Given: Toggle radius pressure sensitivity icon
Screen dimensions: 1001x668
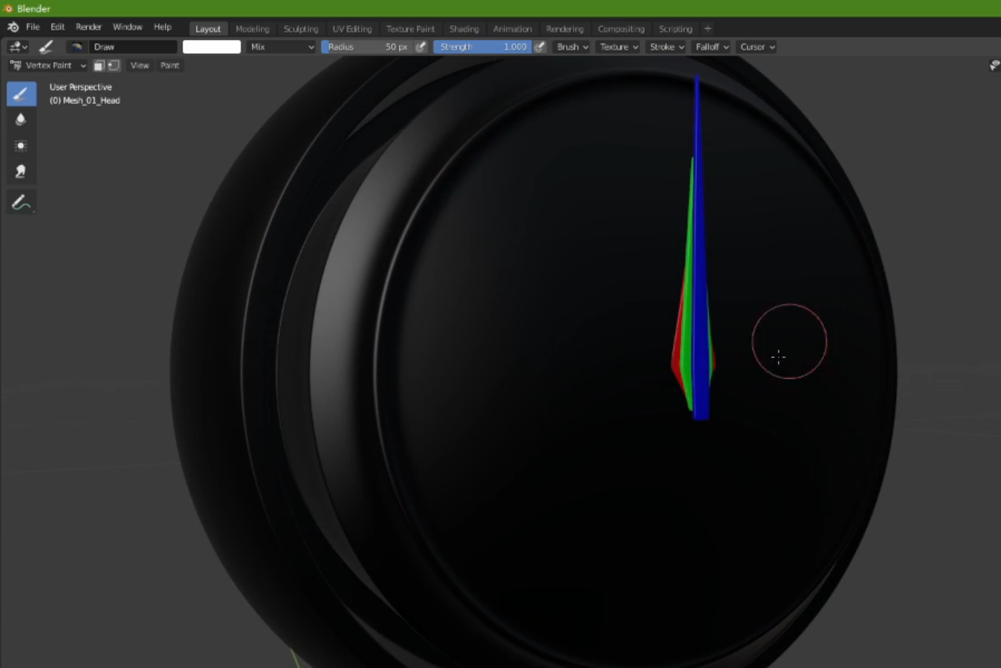Looking at the screenshot, I should click(421, 47).
